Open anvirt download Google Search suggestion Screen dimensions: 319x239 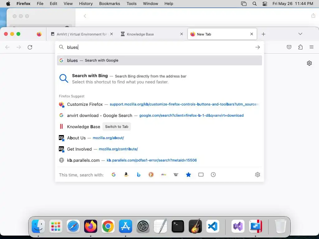click(159, 115)
